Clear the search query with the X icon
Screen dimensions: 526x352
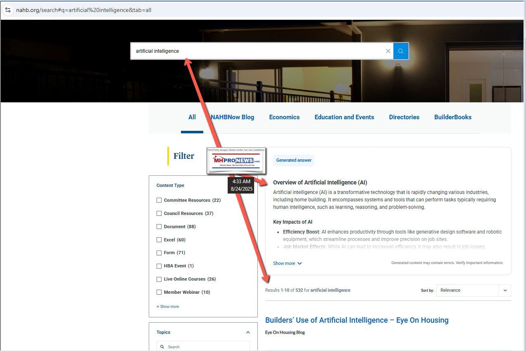[x=388, y=51]
